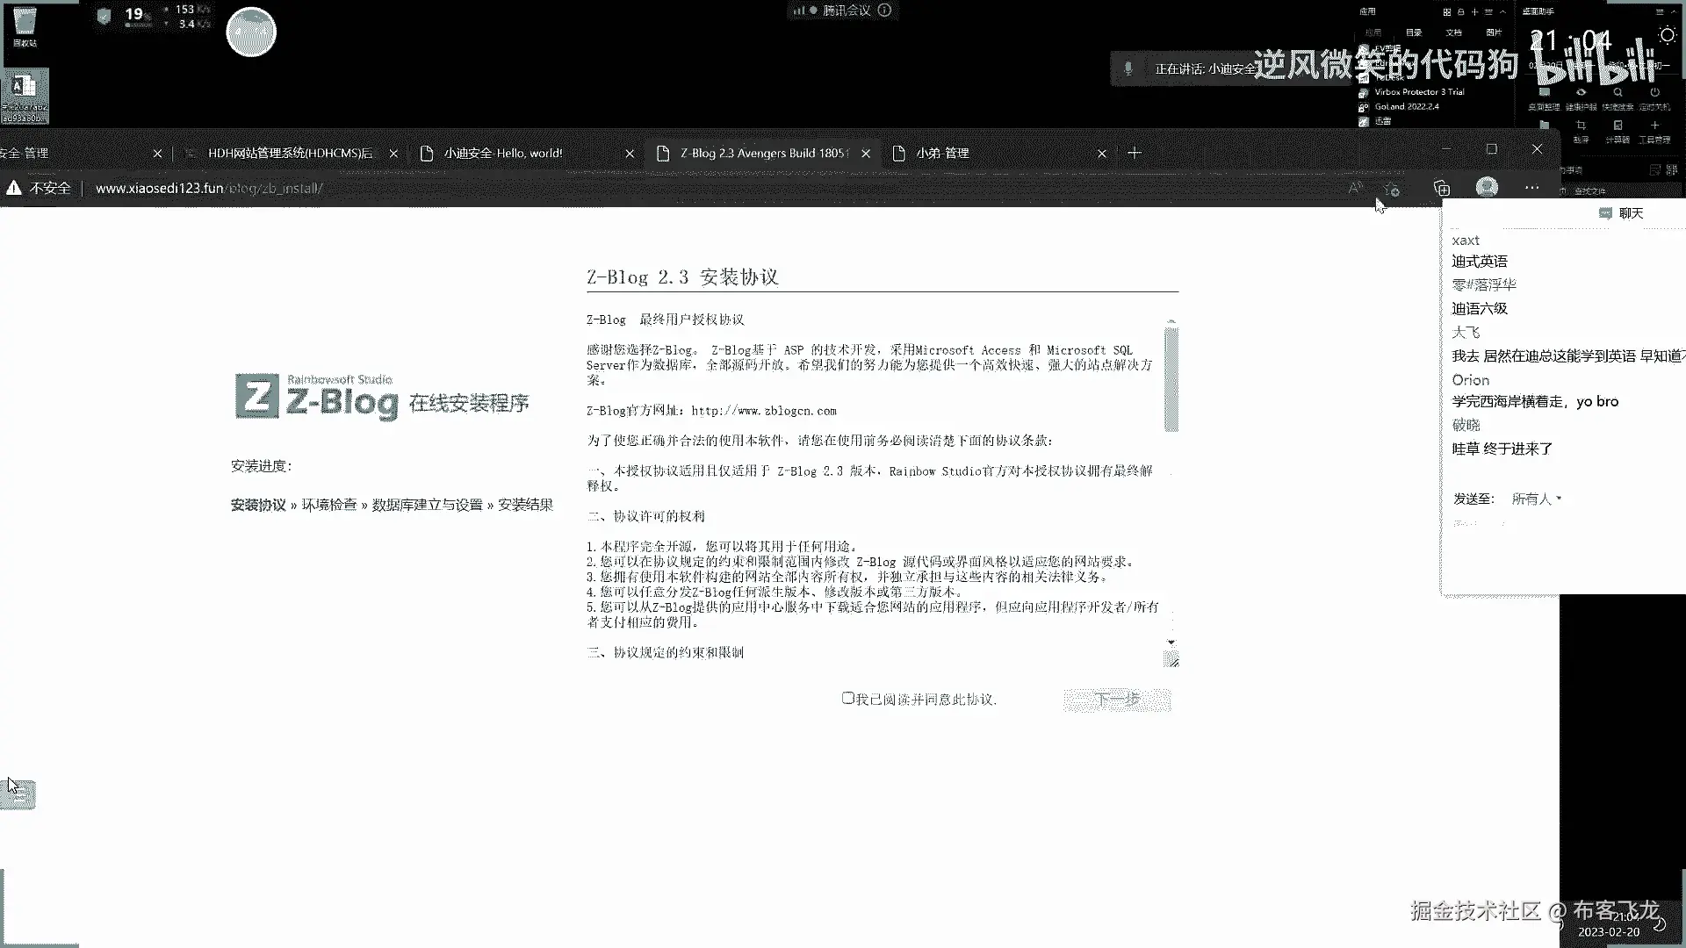
Task: Click the 下一步 next step button
Action: click(x=1116, y=700)
